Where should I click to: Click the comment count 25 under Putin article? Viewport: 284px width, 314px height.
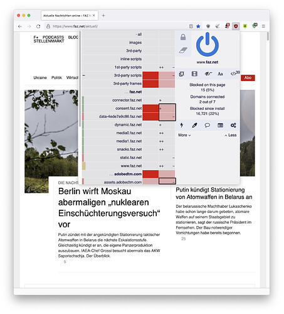coord(184,239)
